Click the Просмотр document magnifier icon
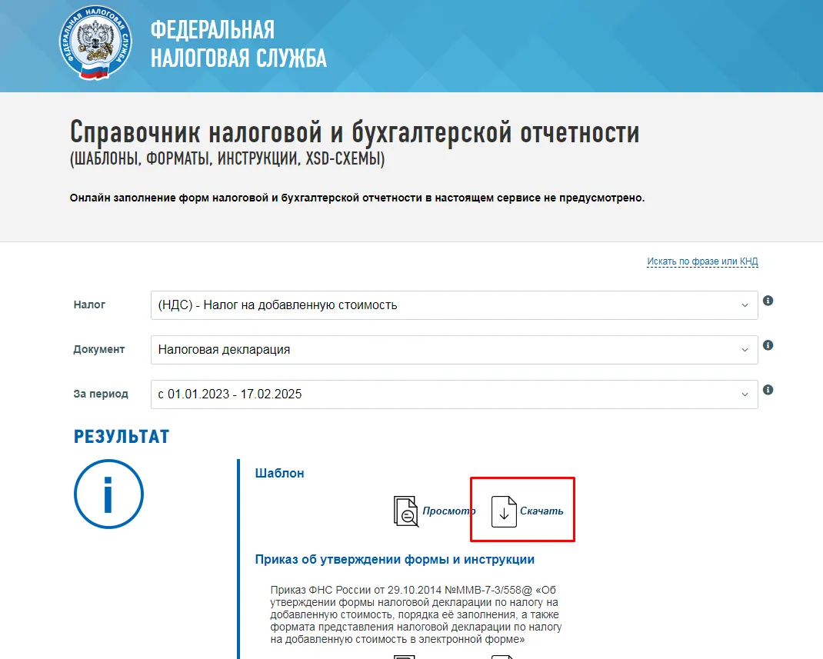 tap(405, 511)
